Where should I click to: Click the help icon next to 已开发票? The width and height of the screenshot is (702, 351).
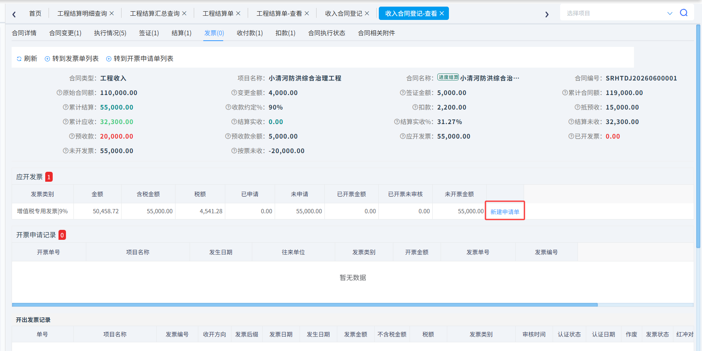(x=571, y=136)
